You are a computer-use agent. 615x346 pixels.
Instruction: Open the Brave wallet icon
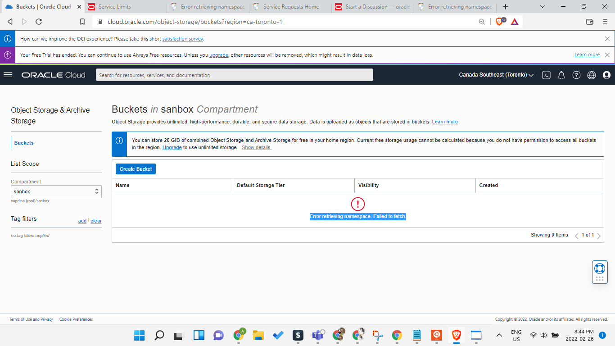pyautogui.click(x=590, y=22)
